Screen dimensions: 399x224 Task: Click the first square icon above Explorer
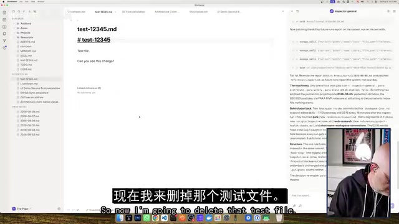click(14, 11)
